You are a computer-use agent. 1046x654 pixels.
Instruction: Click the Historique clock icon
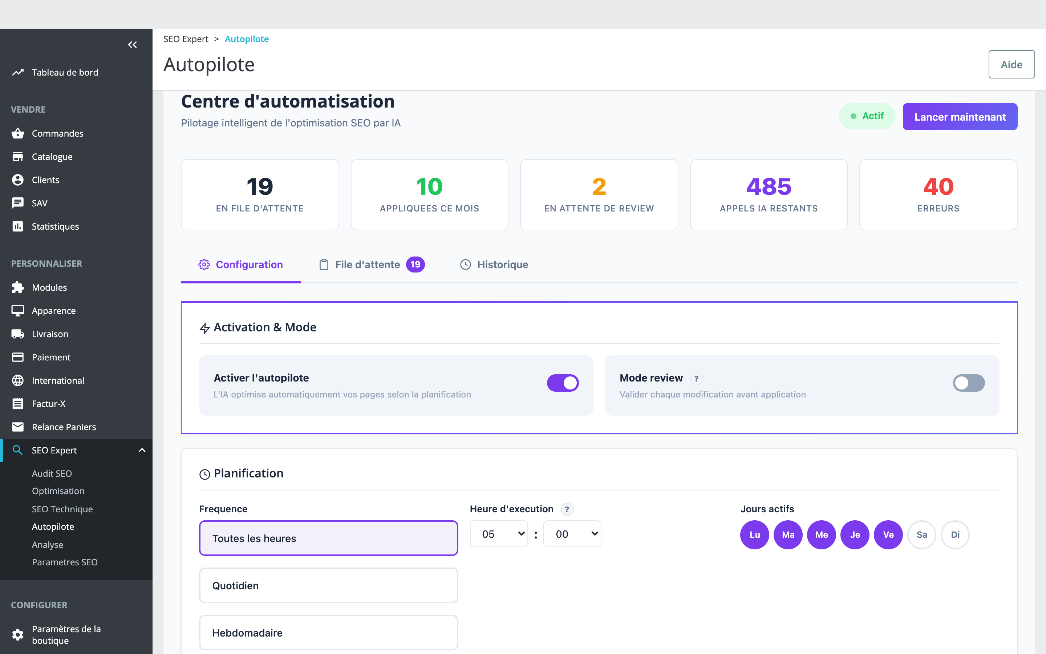click(x=466, y=265)
